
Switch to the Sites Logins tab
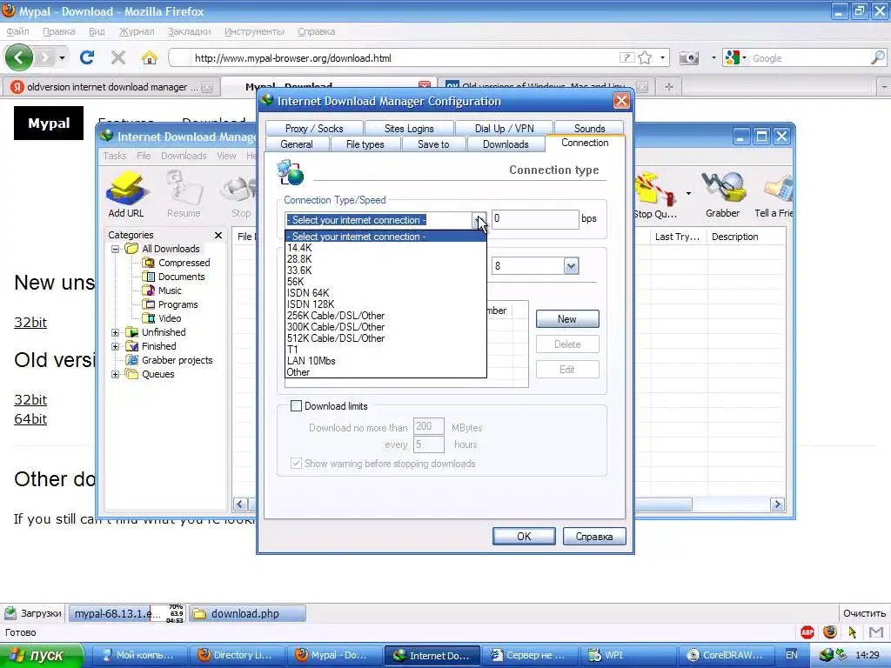pyautogui.click(x=409, y=129)
